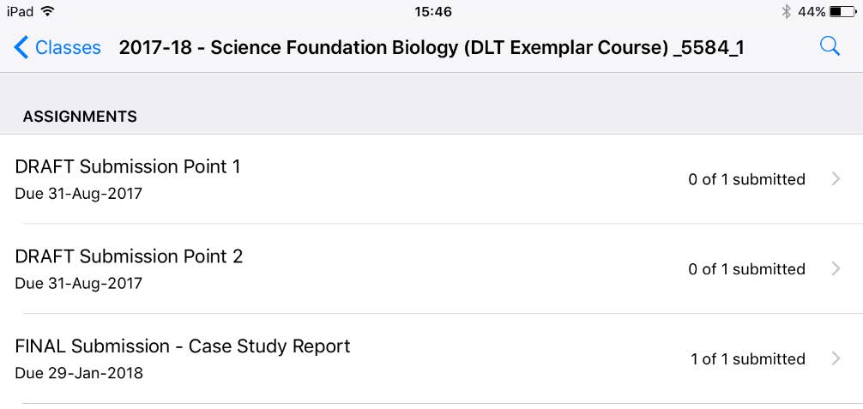Select DRAFT Submission Point 2 assignment
Screen dimensions: 863x409
[431, 268]
